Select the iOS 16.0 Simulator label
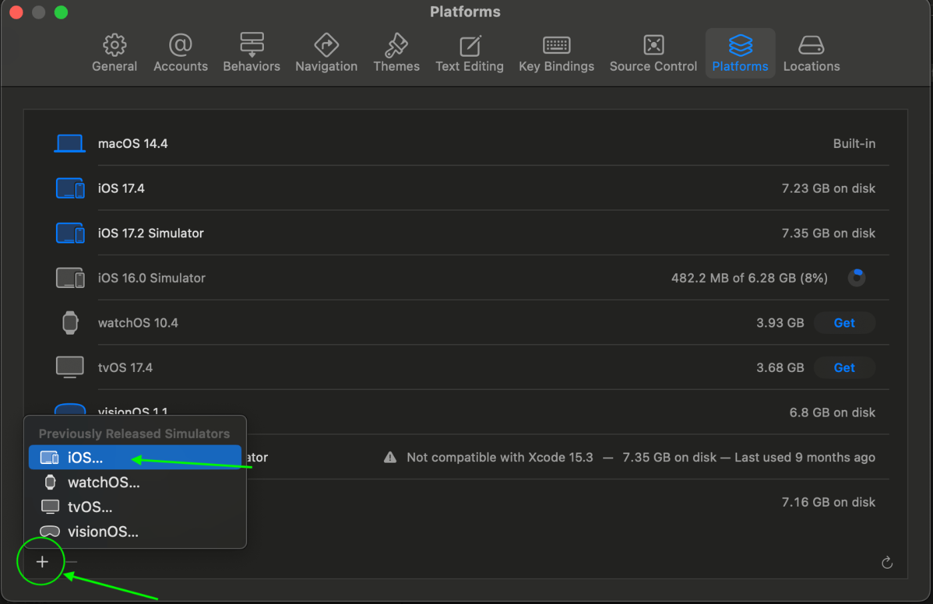This screenshot has height=604, width=933. pyautogui.click(x=151, y=277)
